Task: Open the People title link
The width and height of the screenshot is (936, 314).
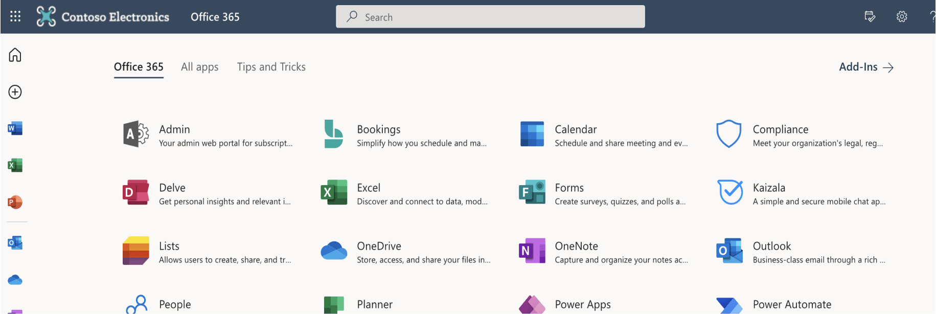Action: pos(175,304)
